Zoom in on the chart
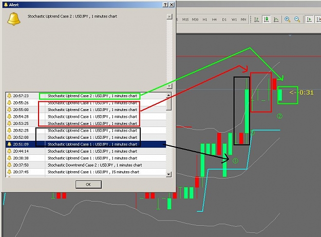Screen dimensions: 321x237 click(287, 20)
